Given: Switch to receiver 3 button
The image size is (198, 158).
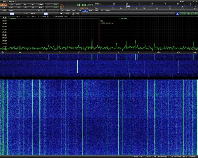Looking at the screenshot, I should (185, 14).
